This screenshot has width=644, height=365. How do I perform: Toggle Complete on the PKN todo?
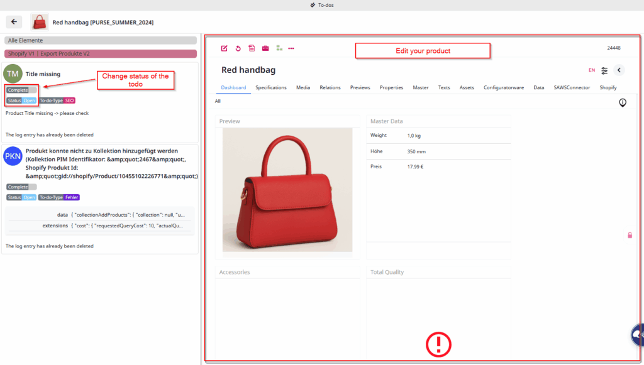point(22,187)
